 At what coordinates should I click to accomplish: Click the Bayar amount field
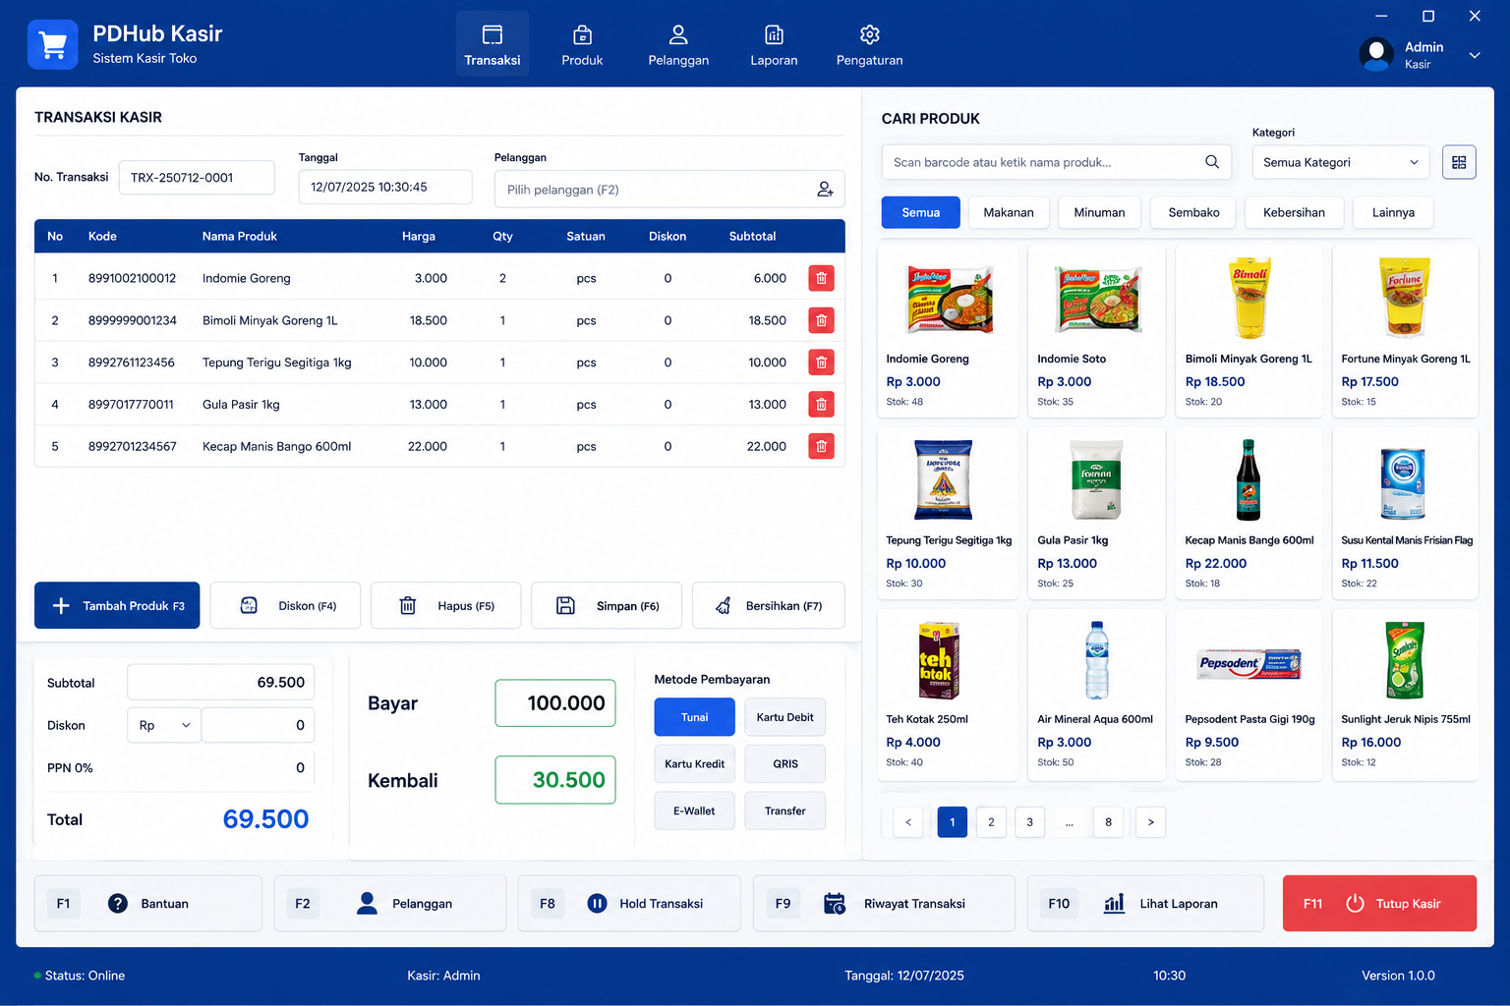coord(555,703)
